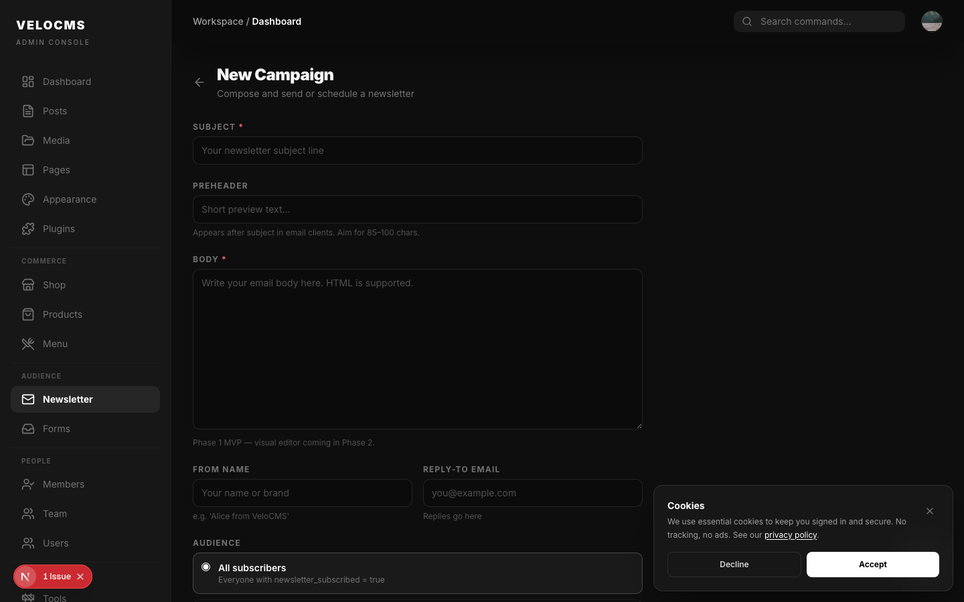Click the Media folder icon

pyautogui.click(x=27, y=140)
